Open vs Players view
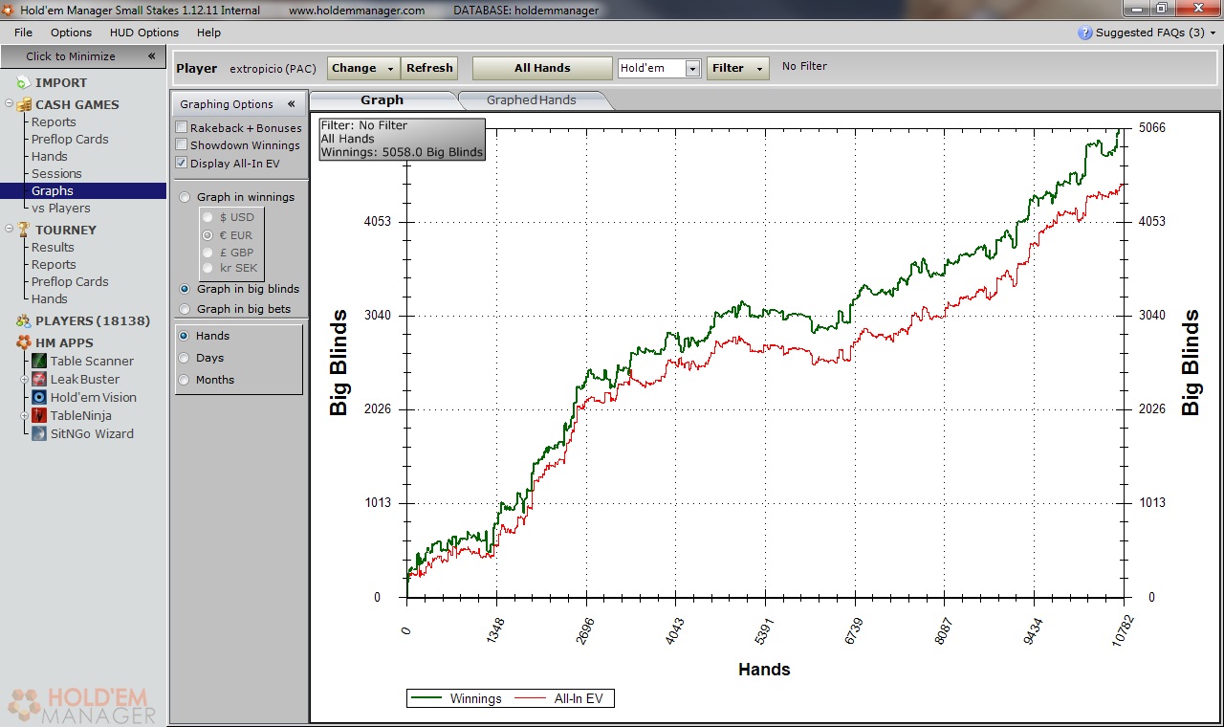Screen dimensions: 1224x727 click(61, 208)
